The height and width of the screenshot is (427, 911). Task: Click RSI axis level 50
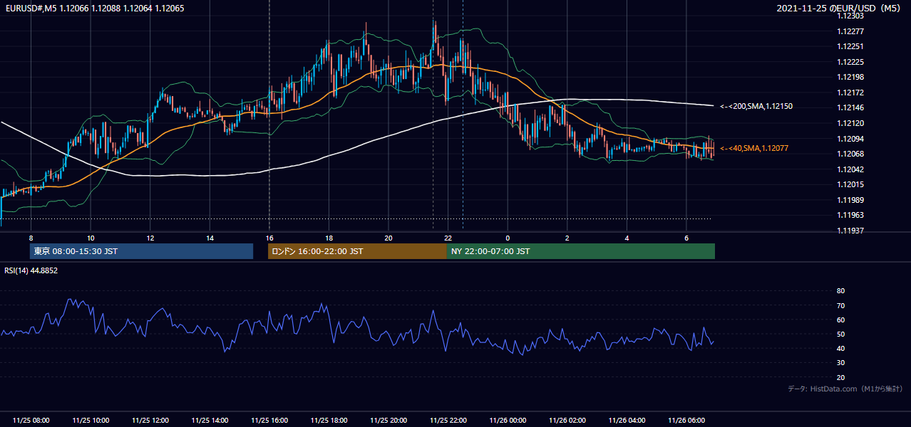click(840, 334)
